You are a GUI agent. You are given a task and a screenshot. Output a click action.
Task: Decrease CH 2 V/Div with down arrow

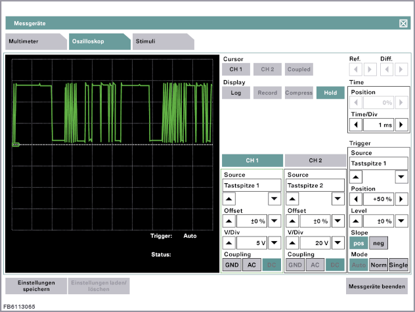338,243
